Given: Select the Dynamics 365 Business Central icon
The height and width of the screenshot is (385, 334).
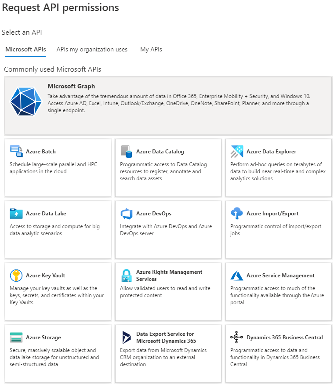Looking at the screenshot, I should (x=237, y=337).
